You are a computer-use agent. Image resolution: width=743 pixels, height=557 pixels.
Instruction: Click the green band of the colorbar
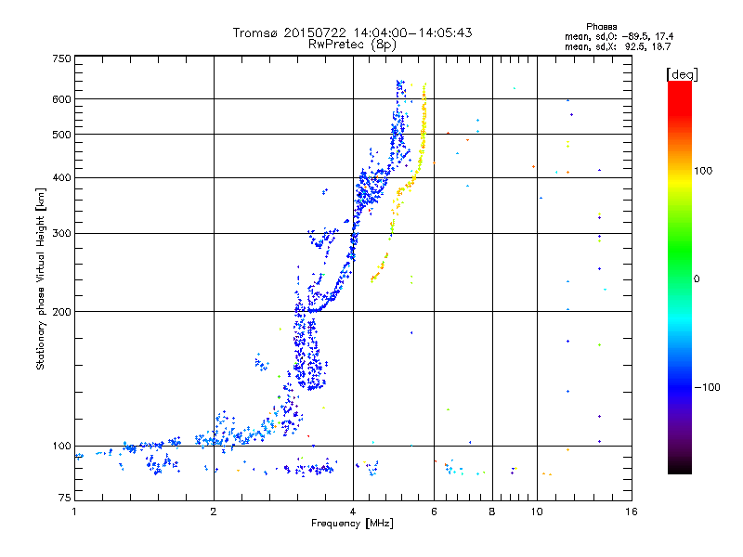(x=680, y=251)
